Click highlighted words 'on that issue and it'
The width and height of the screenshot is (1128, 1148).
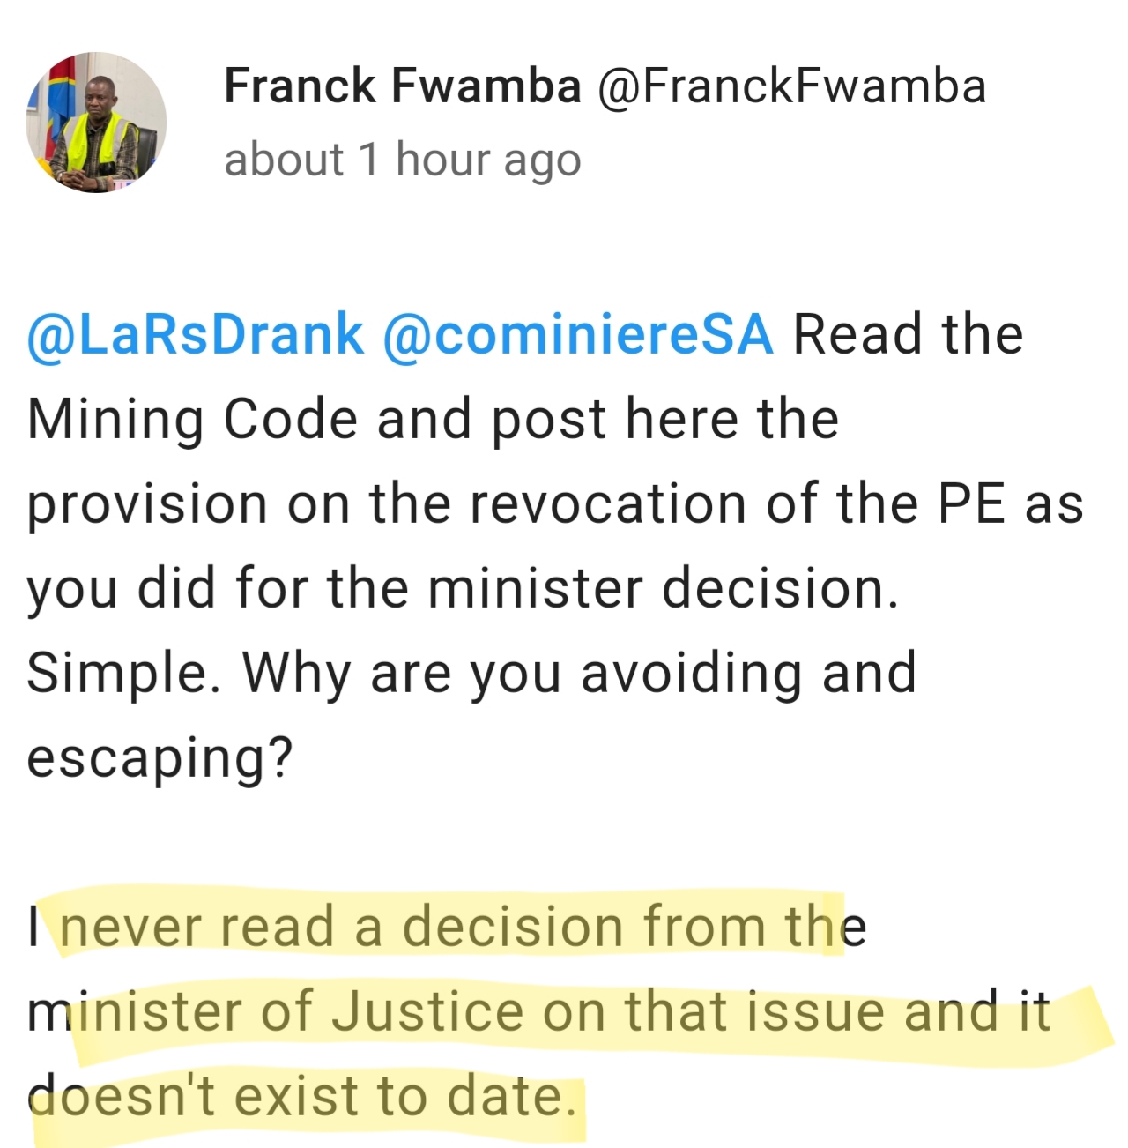[x=795, y=1011]
